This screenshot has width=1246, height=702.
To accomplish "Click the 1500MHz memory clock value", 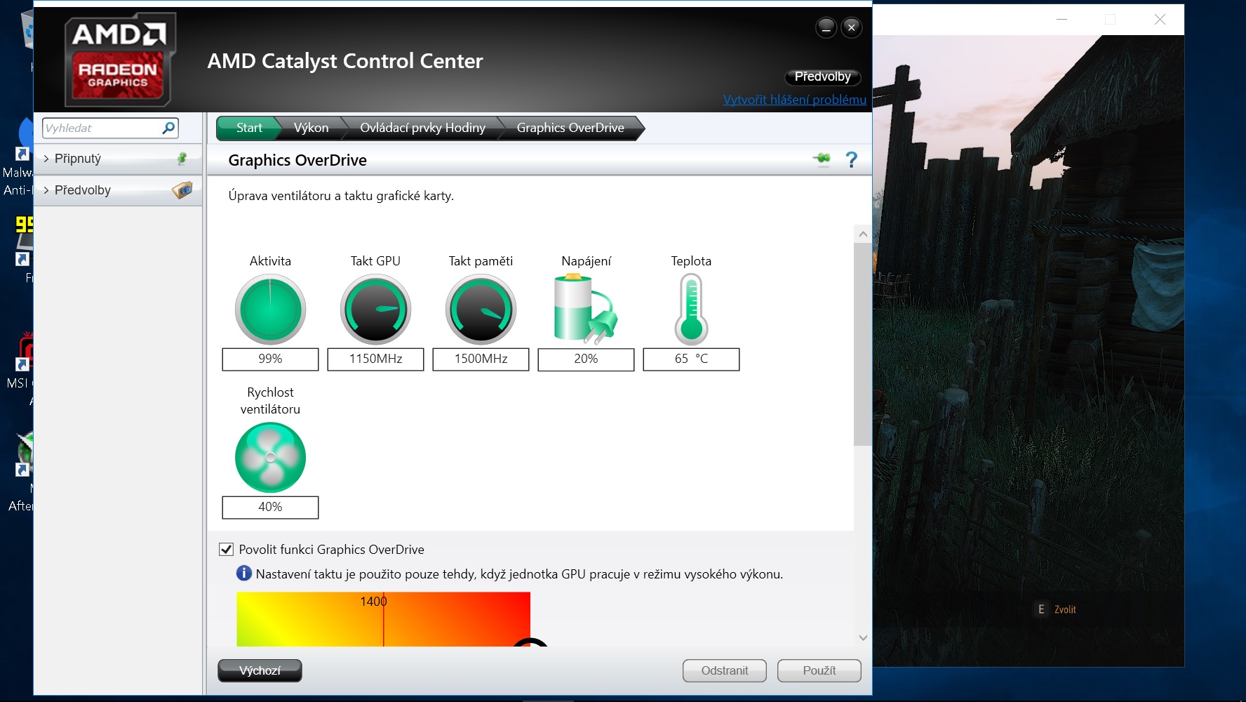I will (x=481, y=359).
